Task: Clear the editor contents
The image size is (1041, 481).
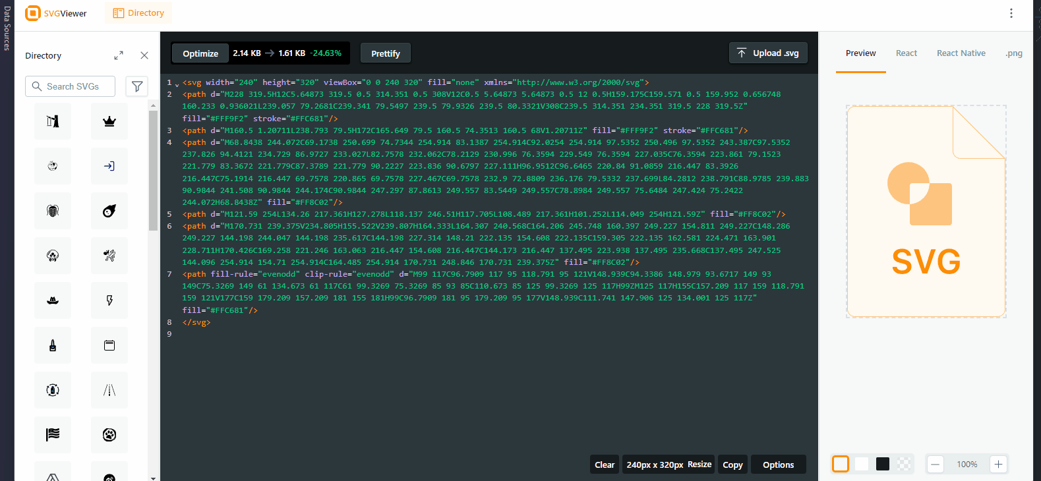Action: 605,465
